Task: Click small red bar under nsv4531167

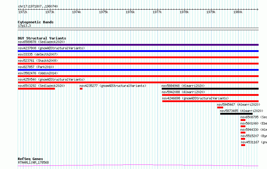Action: pos(243,145)
